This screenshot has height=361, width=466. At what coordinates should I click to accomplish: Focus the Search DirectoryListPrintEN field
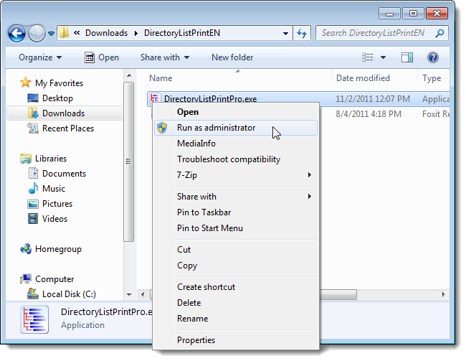coord(381,33)
